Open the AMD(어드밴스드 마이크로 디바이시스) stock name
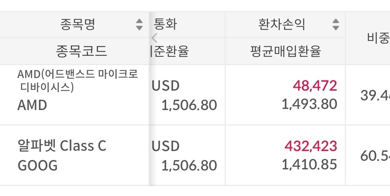This screenshot has height=196, width=390. (x=78, y=81)
